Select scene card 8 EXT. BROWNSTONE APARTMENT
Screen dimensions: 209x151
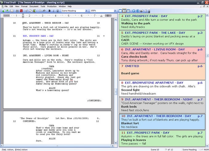(162, 88)
